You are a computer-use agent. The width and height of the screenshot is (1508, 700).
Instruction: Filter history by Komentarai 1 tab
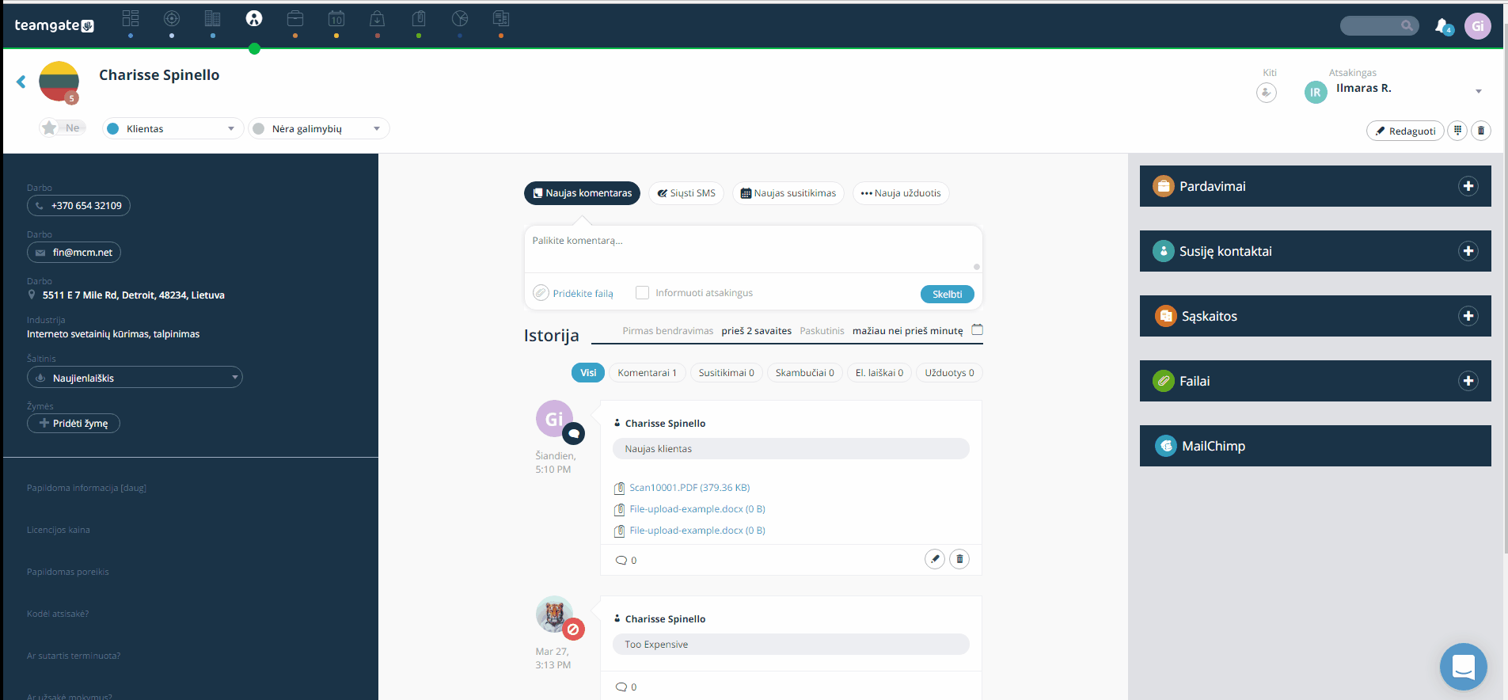coord(647,373)
